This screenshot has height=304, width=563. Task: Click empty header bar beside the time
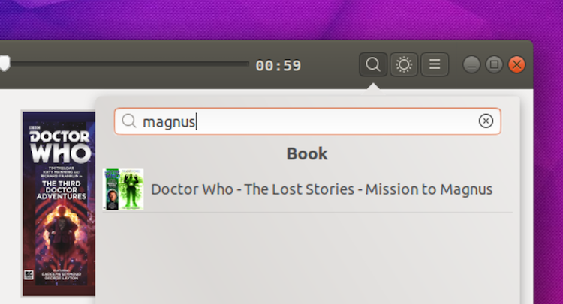pos(330,65)
